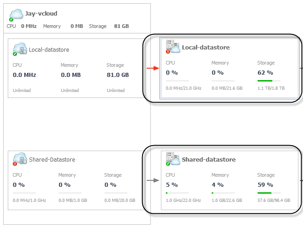This screenshot has height=228, width=303.
Task: Select the left Shared-Datastore title
Action: [x=52, y=159]
